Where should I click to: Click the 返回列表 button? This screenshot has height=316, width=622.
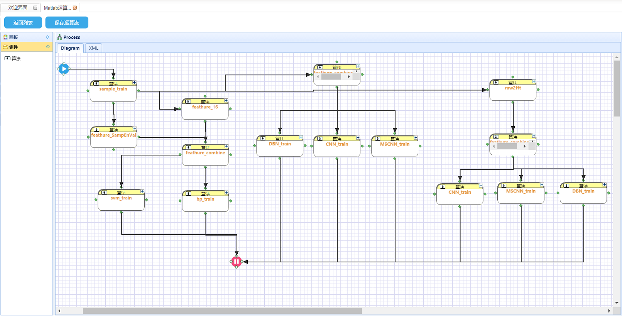23,22
